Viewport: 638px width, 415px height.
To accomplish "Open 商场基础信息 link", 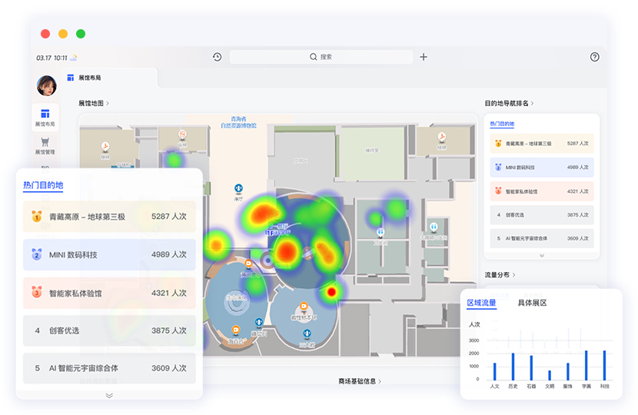I will click(x=360, y=381).
